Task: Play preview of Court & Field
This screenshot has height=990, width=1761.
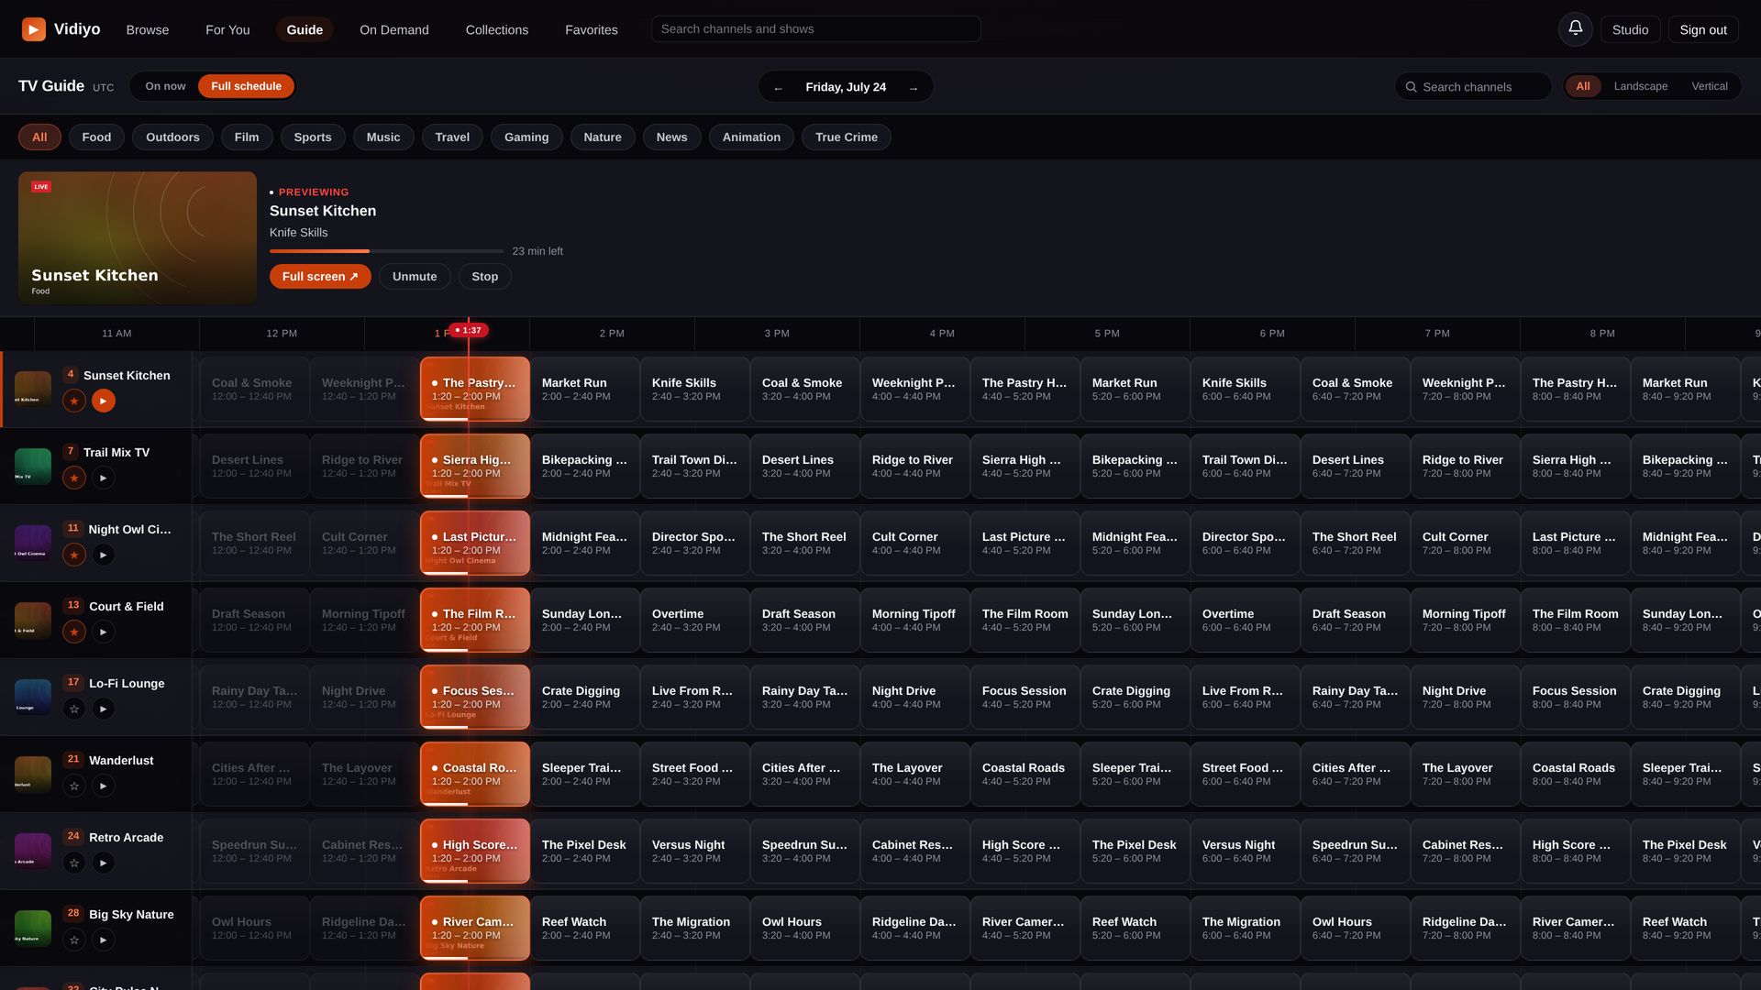Action: pyautogui.click(x=104, y=632)
